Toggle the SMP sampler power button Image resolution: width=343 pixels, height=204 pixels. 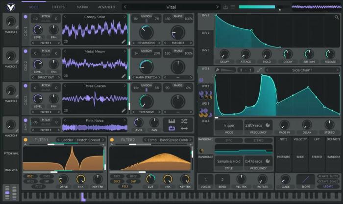pos(25,120)
